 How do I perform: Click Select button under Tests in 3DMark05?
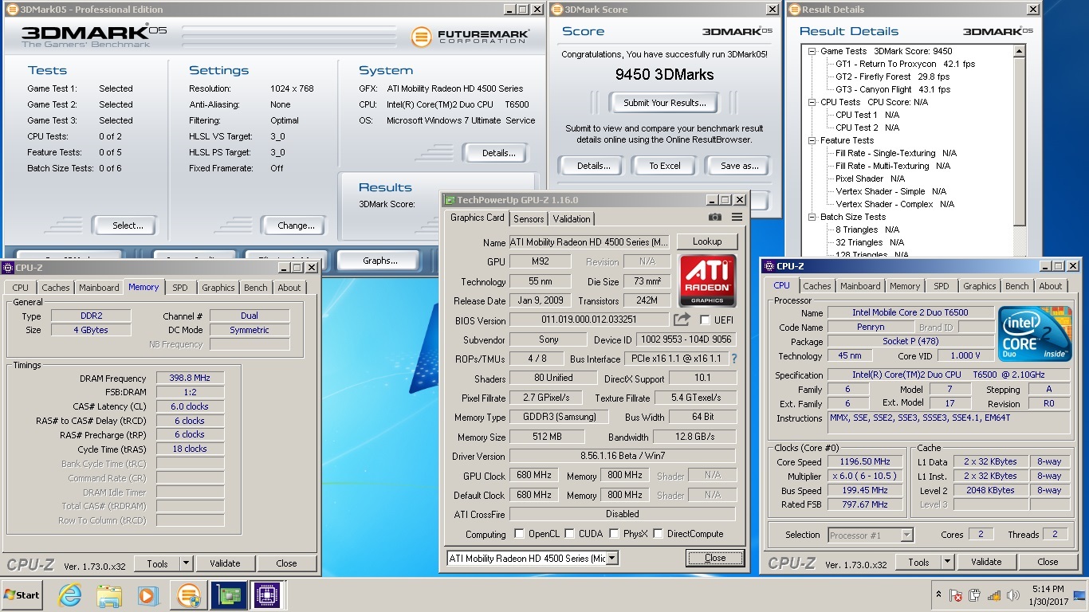(128, 226)
